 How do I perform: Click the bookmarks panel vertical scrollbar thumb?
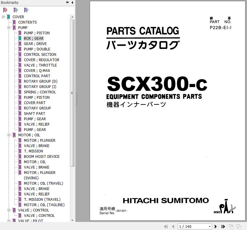pos(72,93)
